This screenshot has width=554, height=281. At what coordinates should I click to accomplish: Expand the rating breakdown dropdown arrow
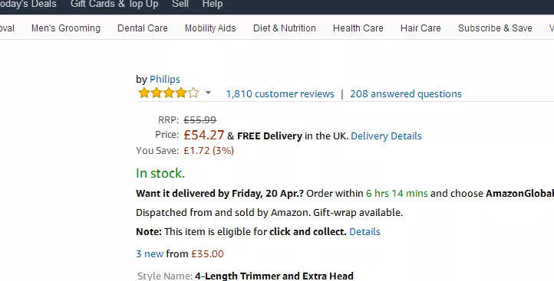point(208,93)
